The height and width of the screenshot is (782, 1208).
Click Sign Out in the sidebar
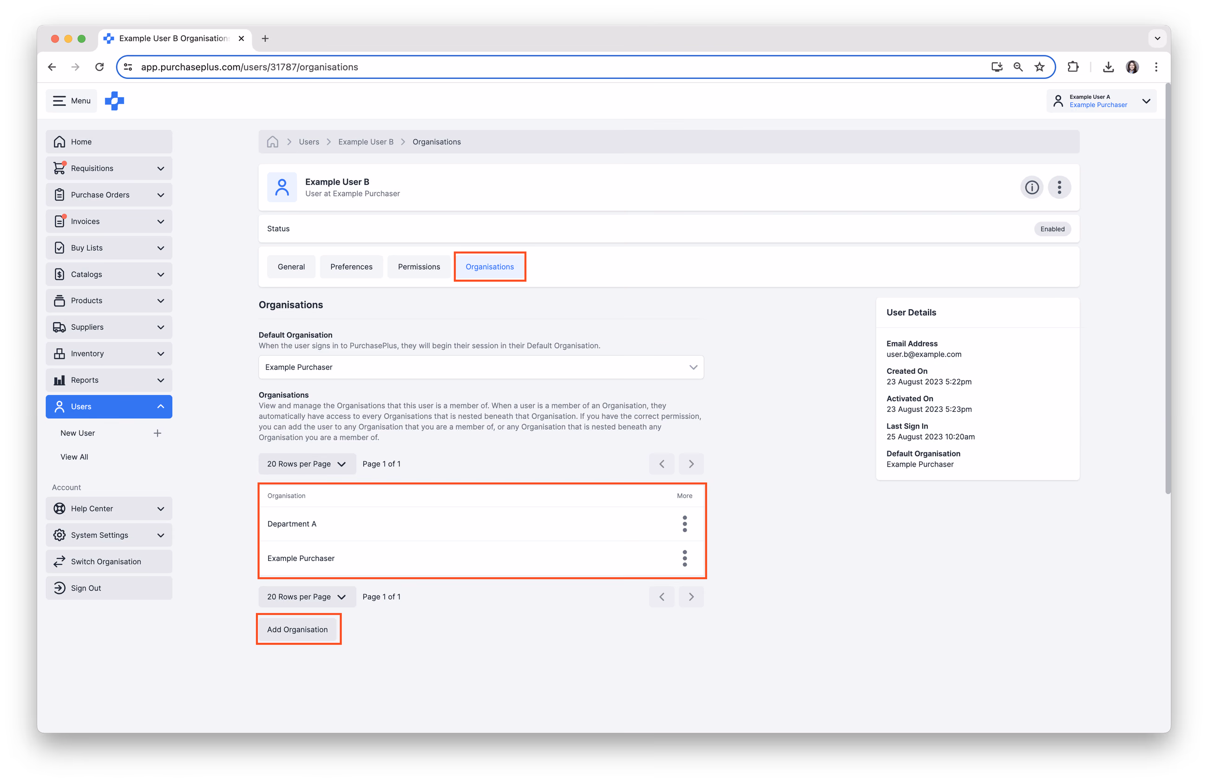click(109, 588)
